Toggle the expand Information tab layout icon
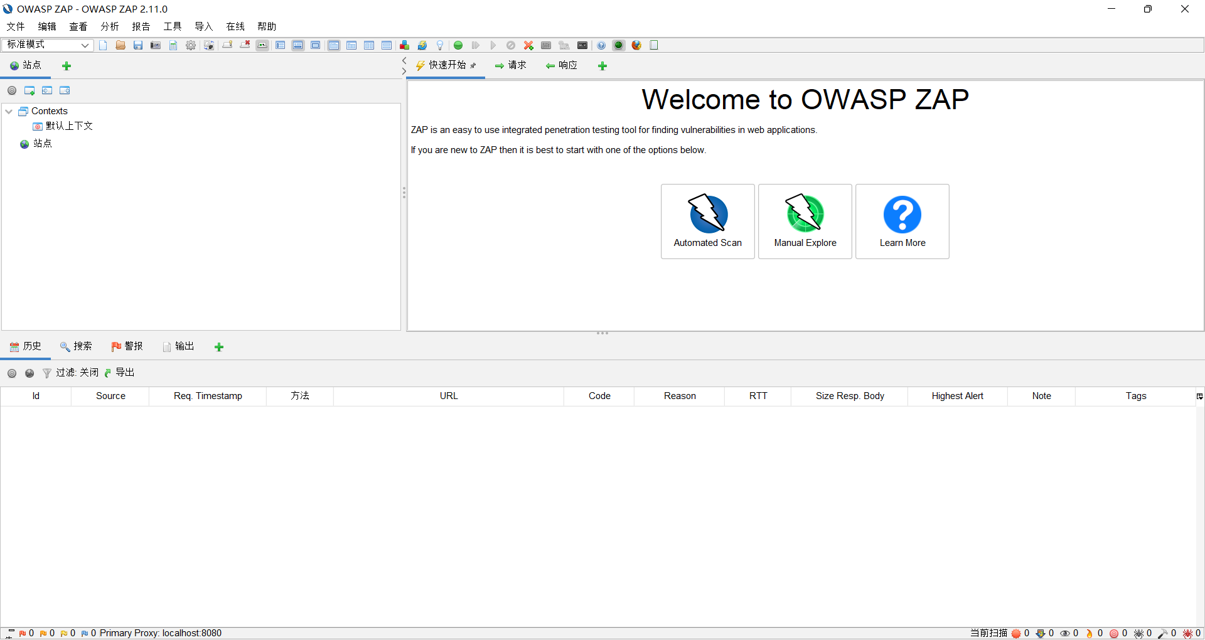 (298, 45)
